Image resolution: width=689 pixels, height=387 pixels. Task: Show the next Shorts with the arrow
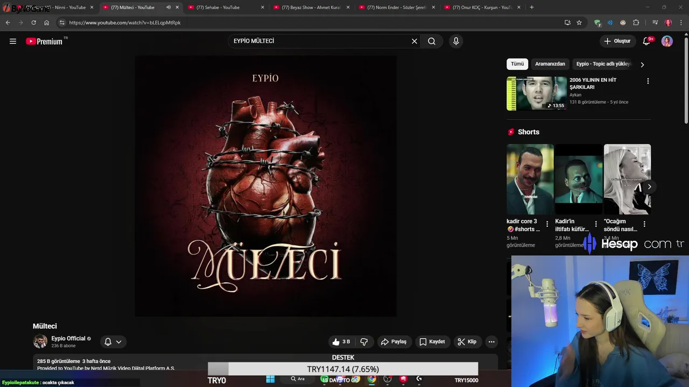click(x=649, y=187)
